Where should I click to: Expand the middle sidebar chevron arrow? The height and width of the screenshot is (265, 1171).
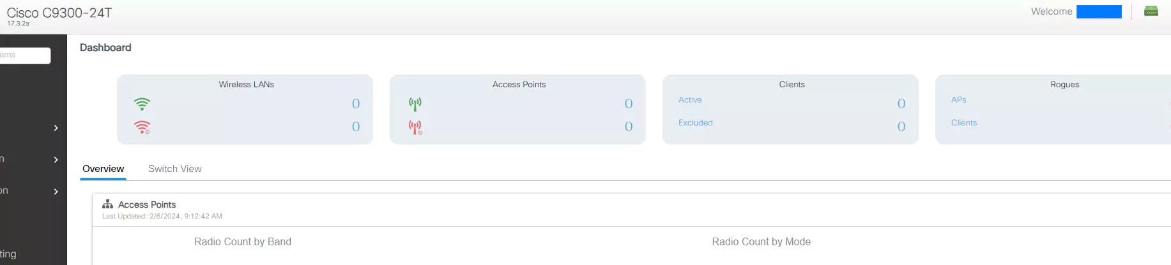pyautogui.click(x=56, y=160)
